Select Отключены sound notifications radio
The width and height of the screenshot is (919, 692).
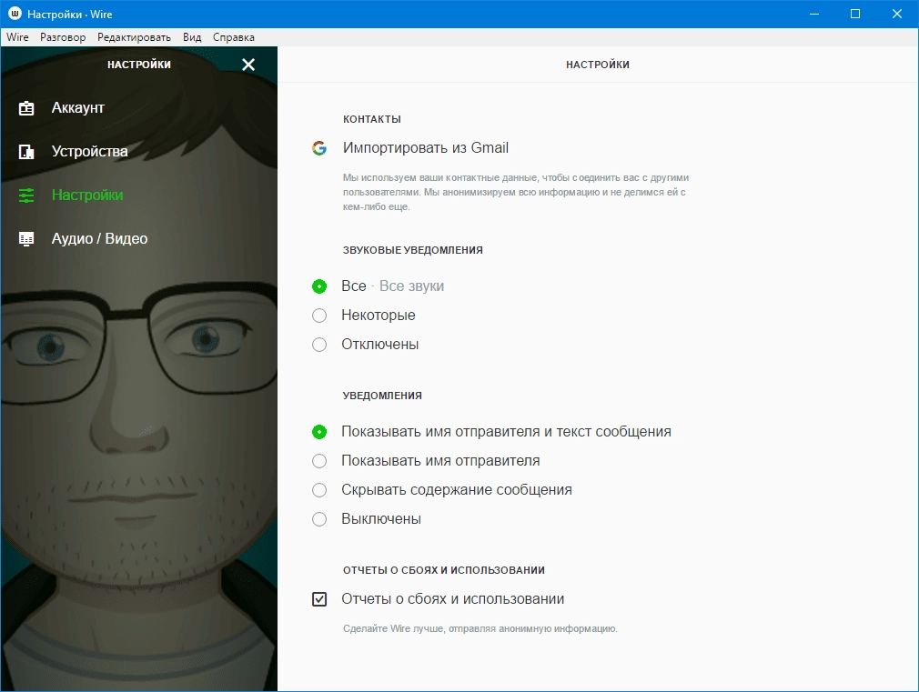tap(319, 345)
